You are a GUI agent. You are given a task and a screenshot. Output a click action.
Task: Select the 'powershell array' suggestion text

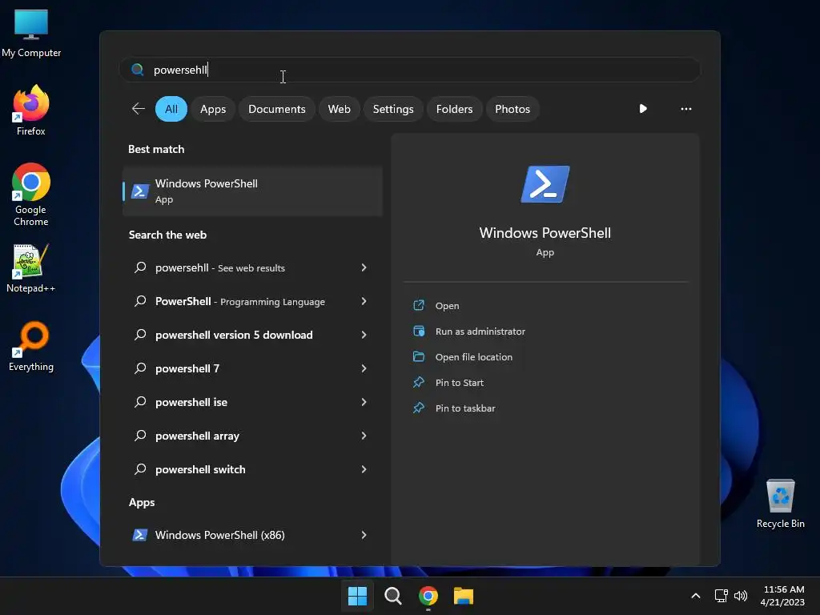[197, 436]
